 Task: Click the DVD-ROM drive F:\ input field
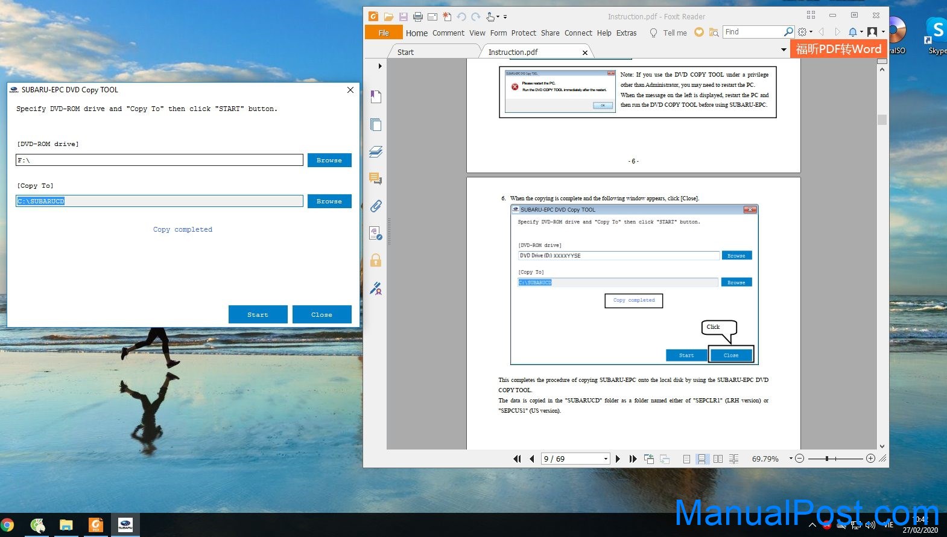tap(159, 160)
